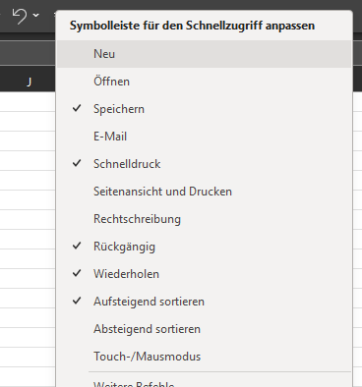This screenshot has height=387, width=362.
Task: Uncheck Schnelldruck in the menu
Action: (204, 164)
